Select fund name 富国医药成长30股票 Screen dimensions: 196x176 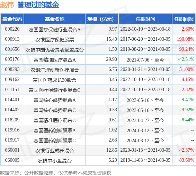coord(55,80)
